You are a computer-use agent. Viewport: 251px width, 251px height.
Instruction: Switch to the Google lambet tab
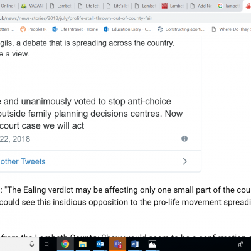point(229,6)
